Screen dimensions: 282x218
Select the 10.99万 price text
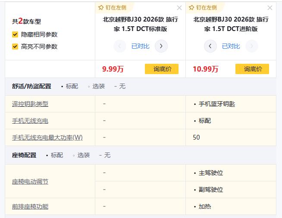coord(205,69)
